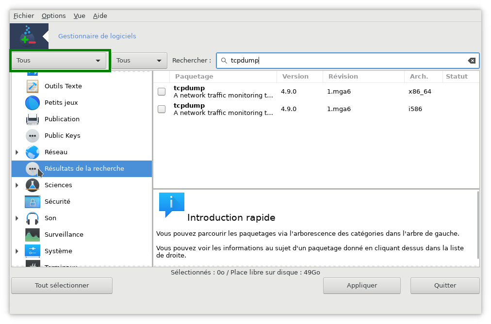Click the Sciences flask icon

(x=33, y=185)
